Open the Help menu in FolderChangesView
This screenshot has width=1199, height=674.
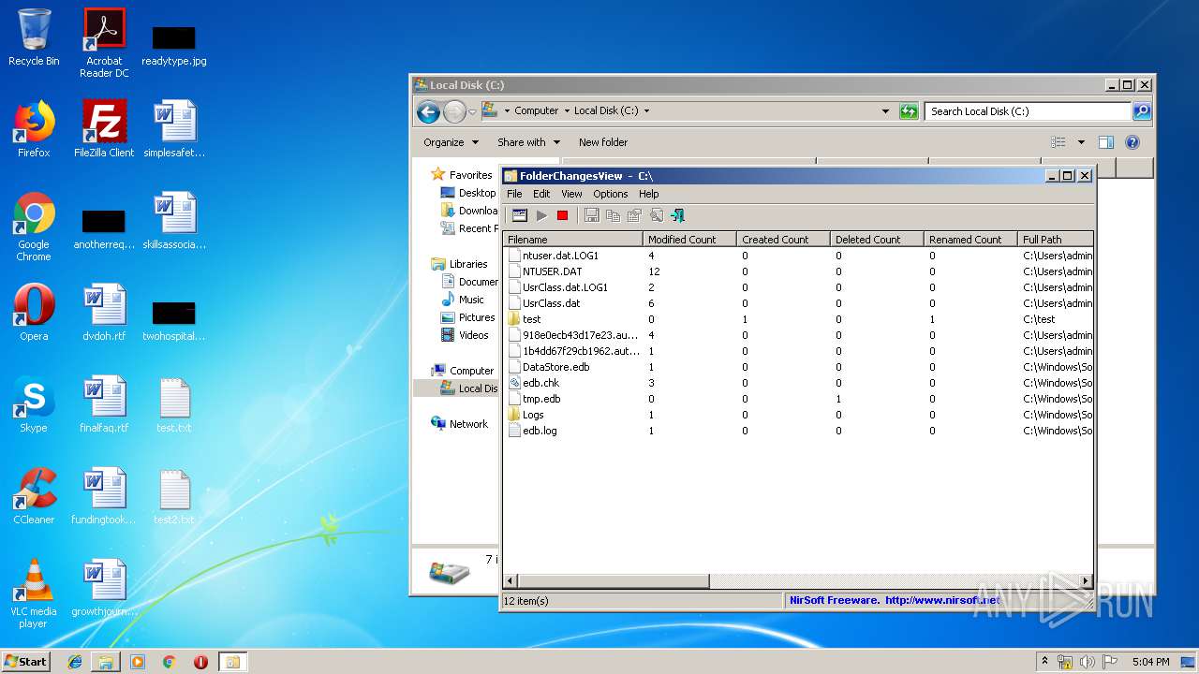649,194
